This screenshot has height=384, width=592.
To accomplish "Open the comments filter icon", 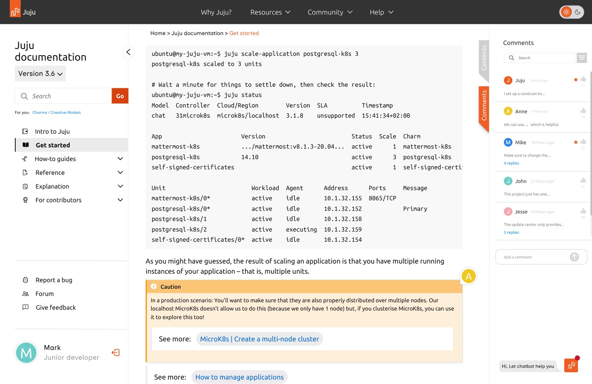I will pos(582,58).
